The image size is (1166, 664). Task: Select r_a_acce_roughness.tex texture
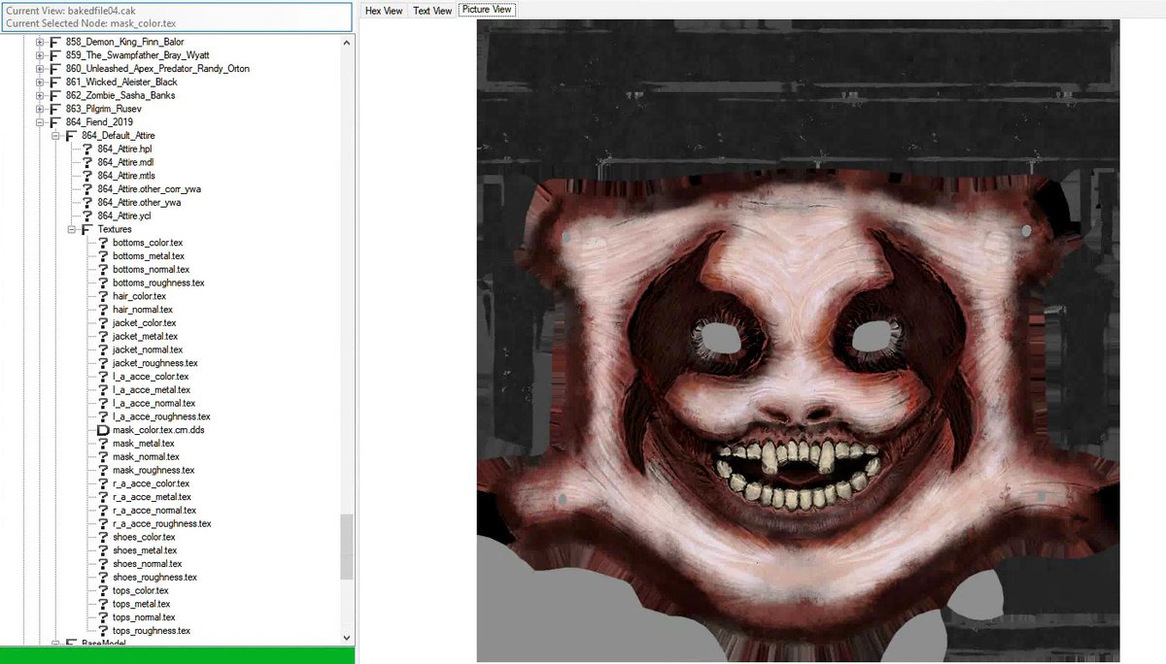click(162, 523)
